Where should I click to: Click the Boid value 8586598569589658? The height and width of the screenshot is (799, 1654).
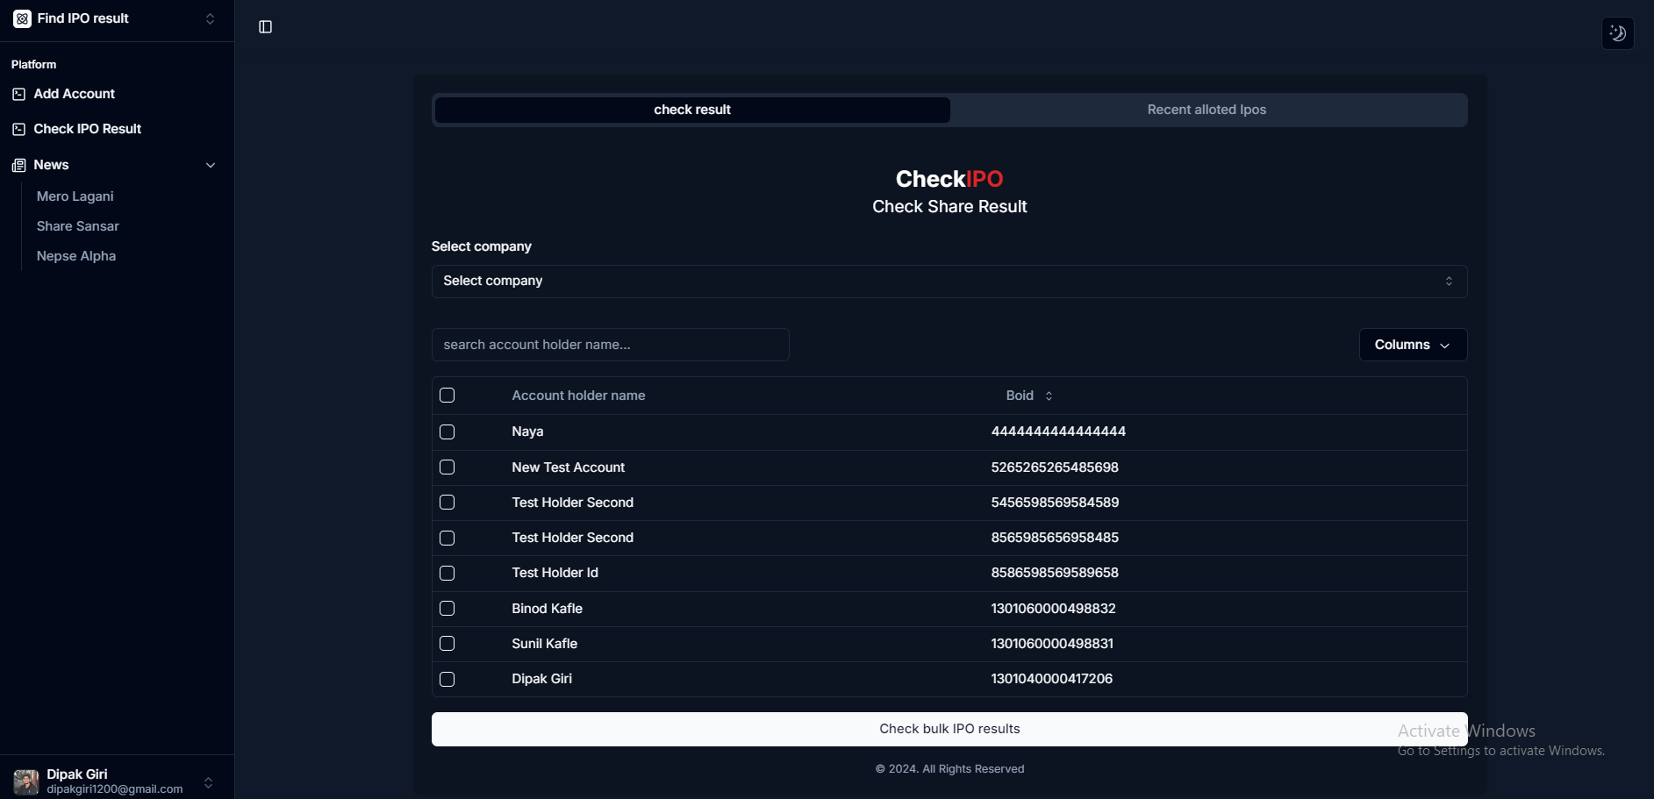click(x=1055, y=573)
